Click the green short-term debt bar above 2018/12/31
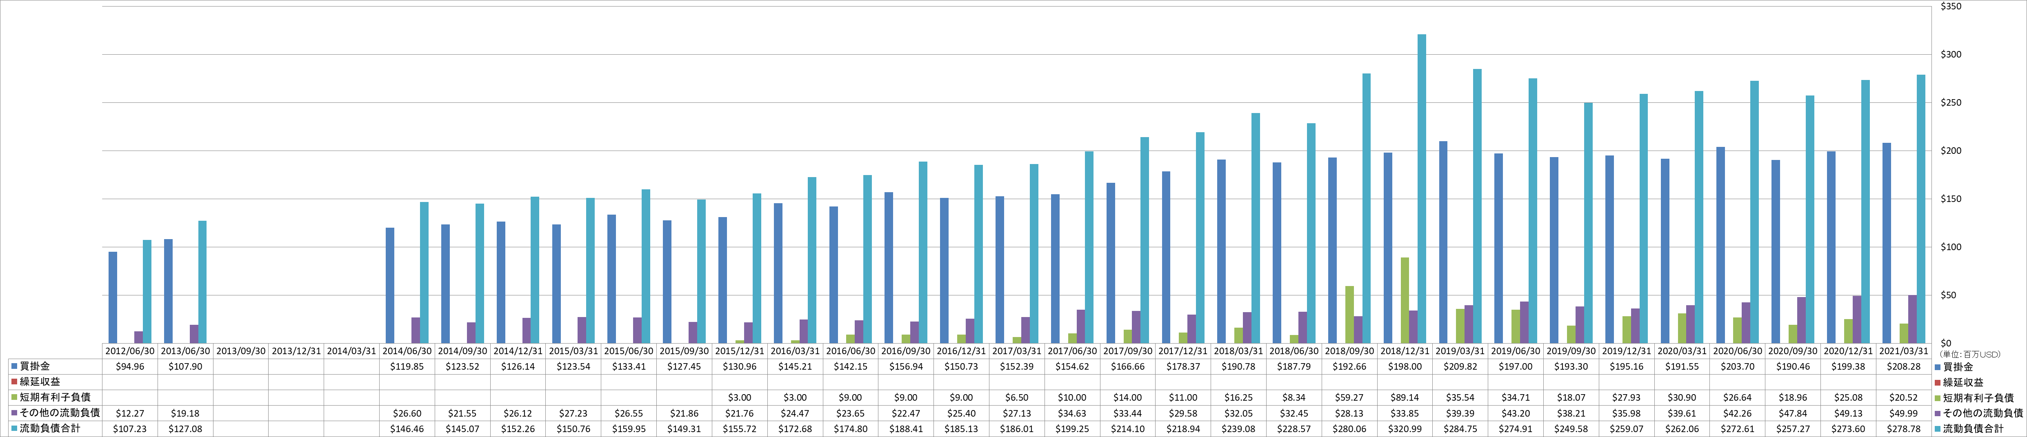 (x=1405, y=300)
